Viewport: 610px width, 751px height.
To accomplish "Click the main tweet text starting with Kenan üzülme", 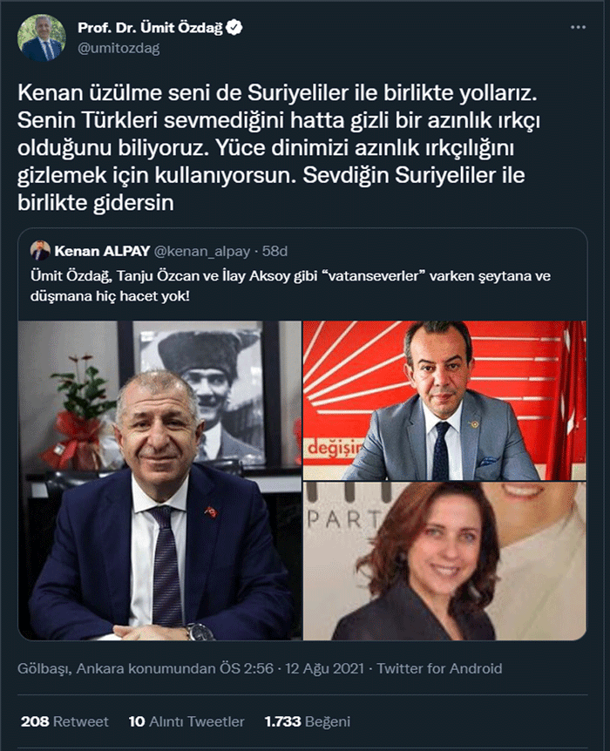I will [278, 148].
